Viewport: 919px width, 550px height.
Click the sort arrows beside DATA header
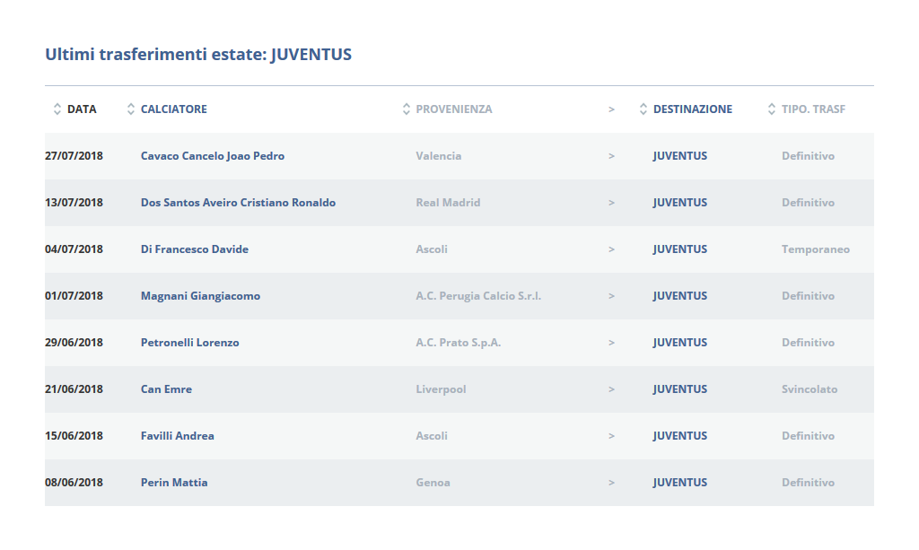[x=57, y=109]
